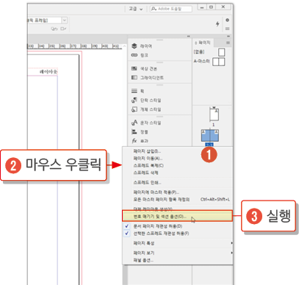Screen dimensions: 299x285
Task: Open the text frame type dropdown arrow
Action: pos(64,20)
